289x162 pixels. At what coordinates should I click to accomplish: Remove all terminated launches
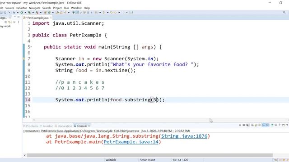(x=247, y=125)
